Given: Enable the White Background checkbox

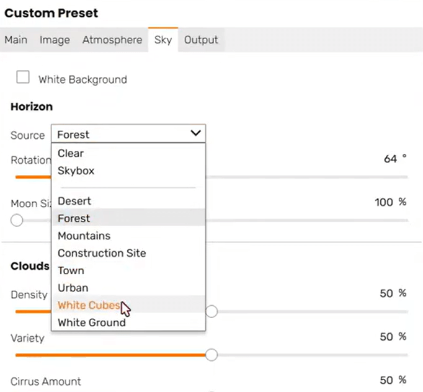Looking at the screenshot, I should coord(24,78).
